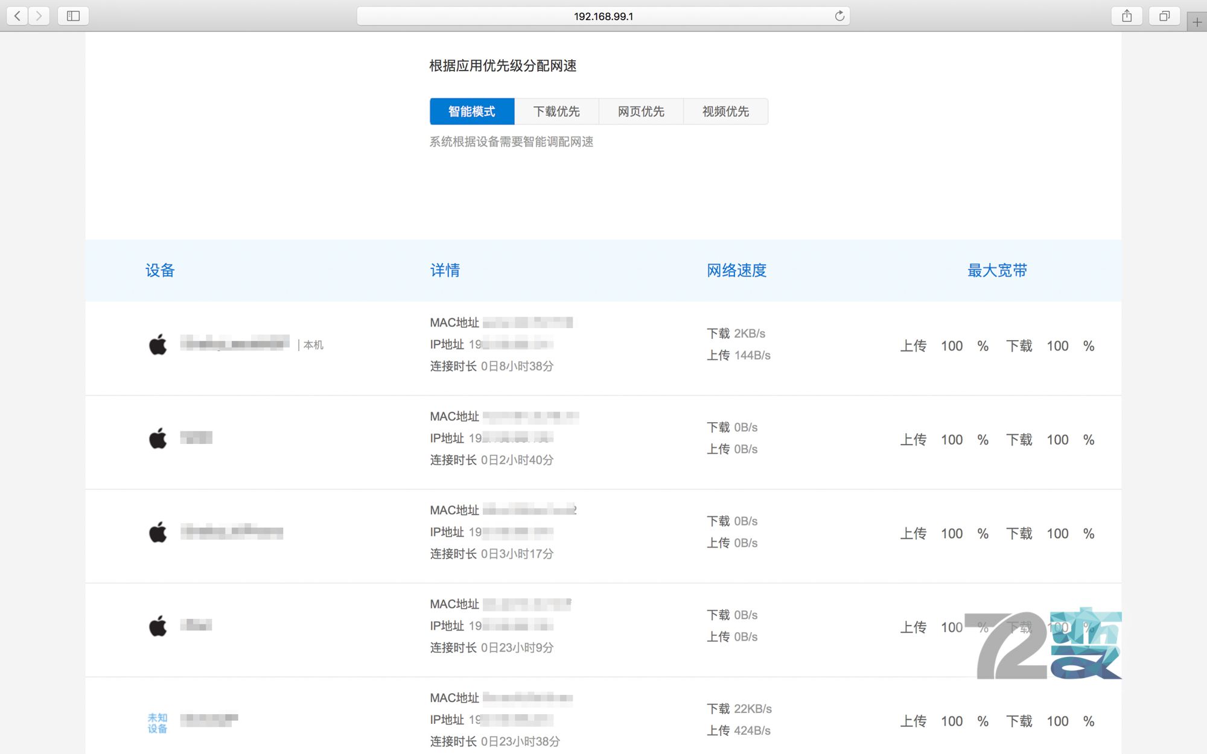
Task: Open the Share icon menu
Action: tap(1126, 16)
